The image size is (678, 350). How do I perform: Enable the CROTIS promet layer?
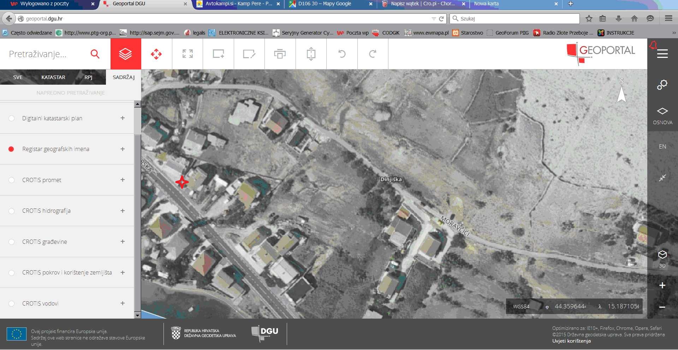coord(12,180)
